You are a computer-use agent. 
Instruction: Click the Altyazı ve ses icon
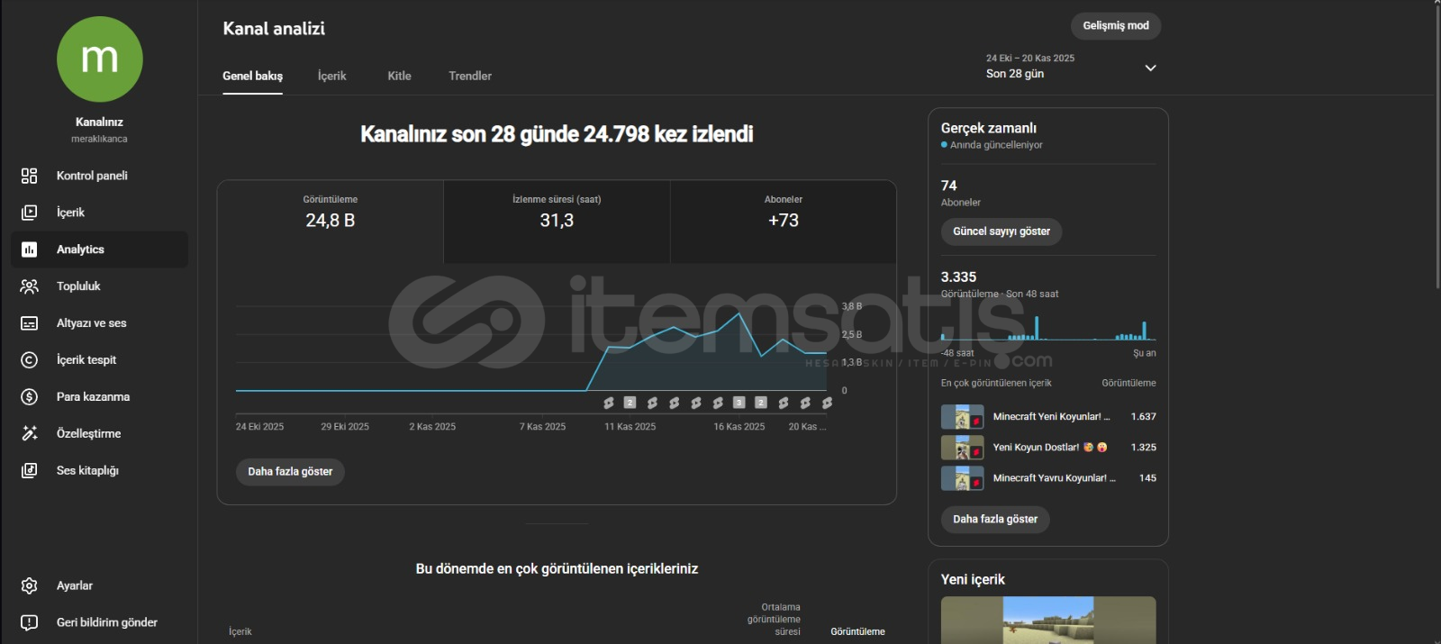tap(29, 323)
